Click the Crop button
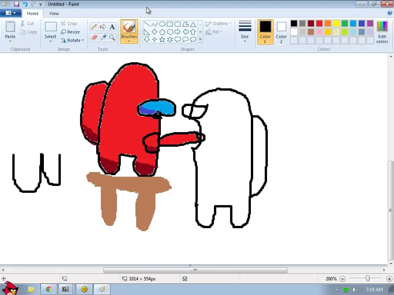Screen dimensions: 394x295 (x=69, y=23)
